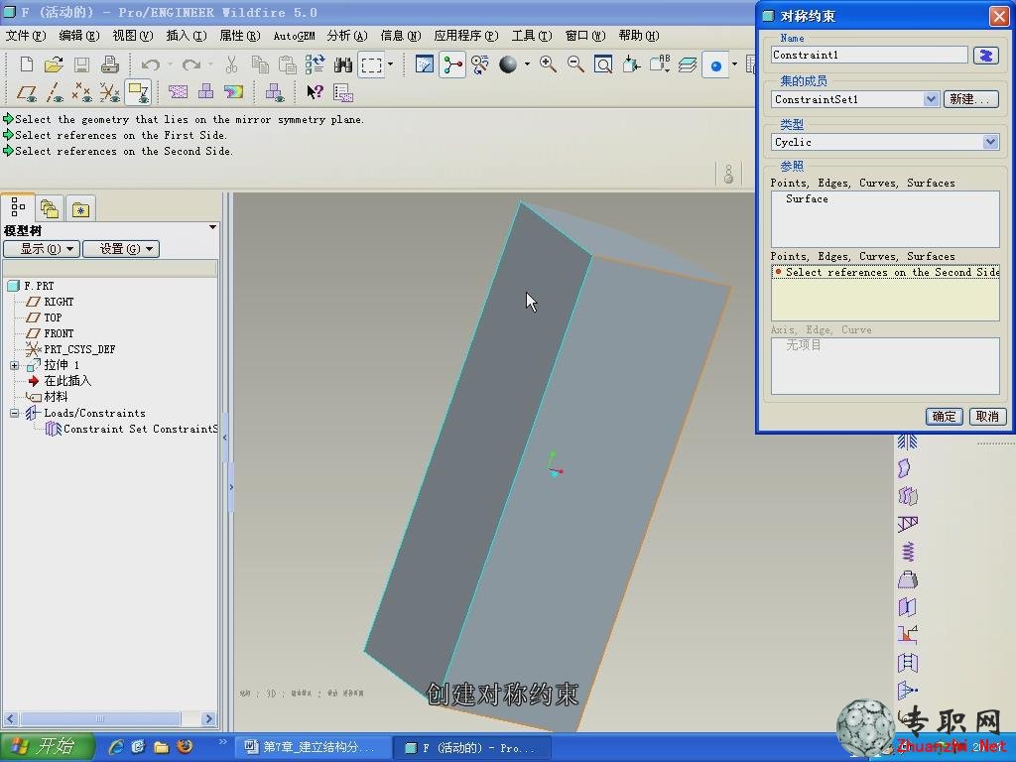Open the 编辑 menu

[79, 36]
